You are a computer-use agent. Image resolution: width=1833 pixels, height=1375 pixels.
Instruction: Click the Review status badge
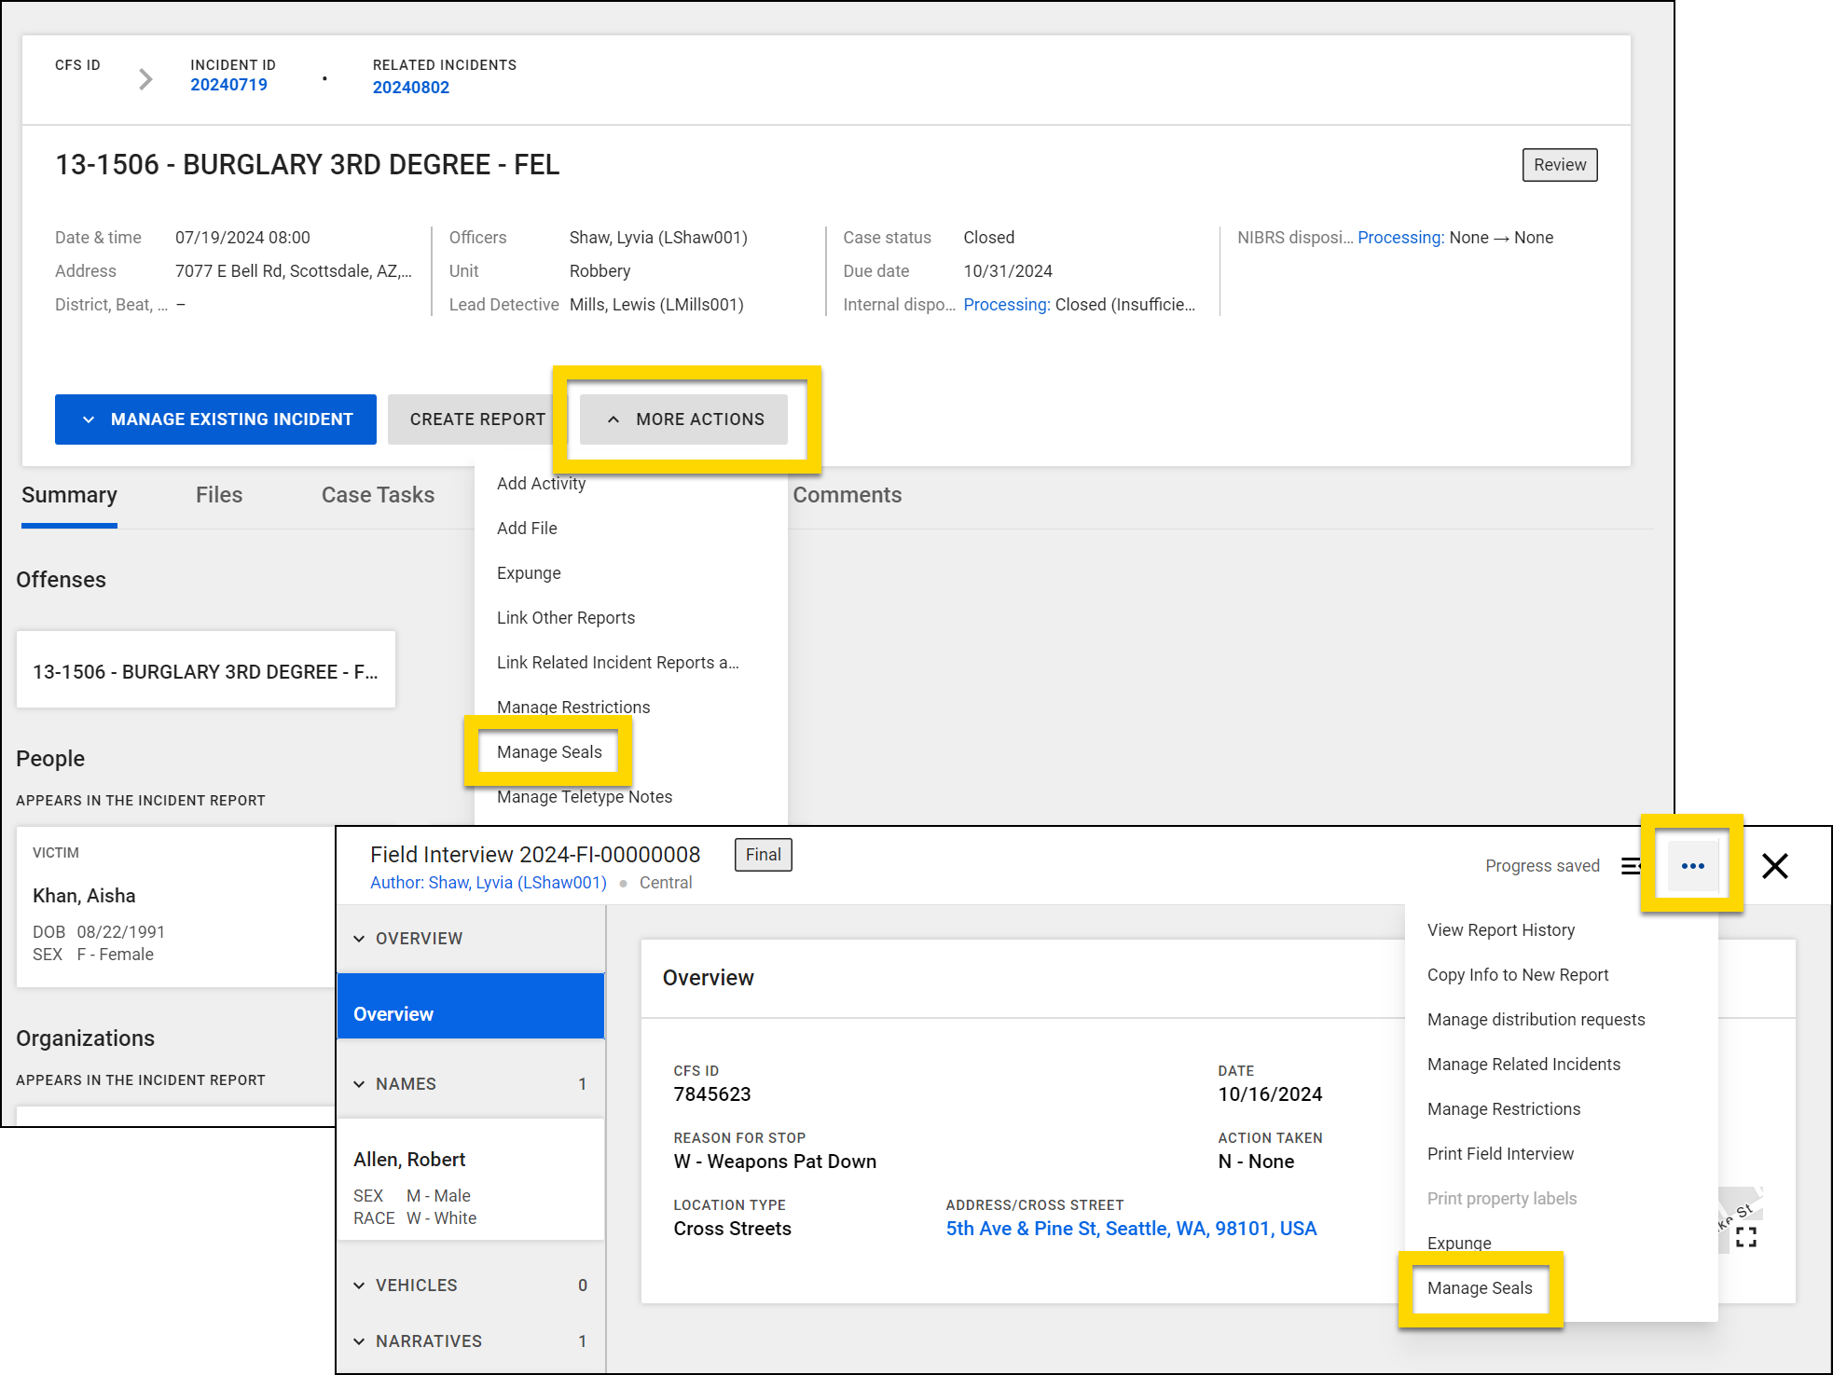click(x=1560, y=165)
